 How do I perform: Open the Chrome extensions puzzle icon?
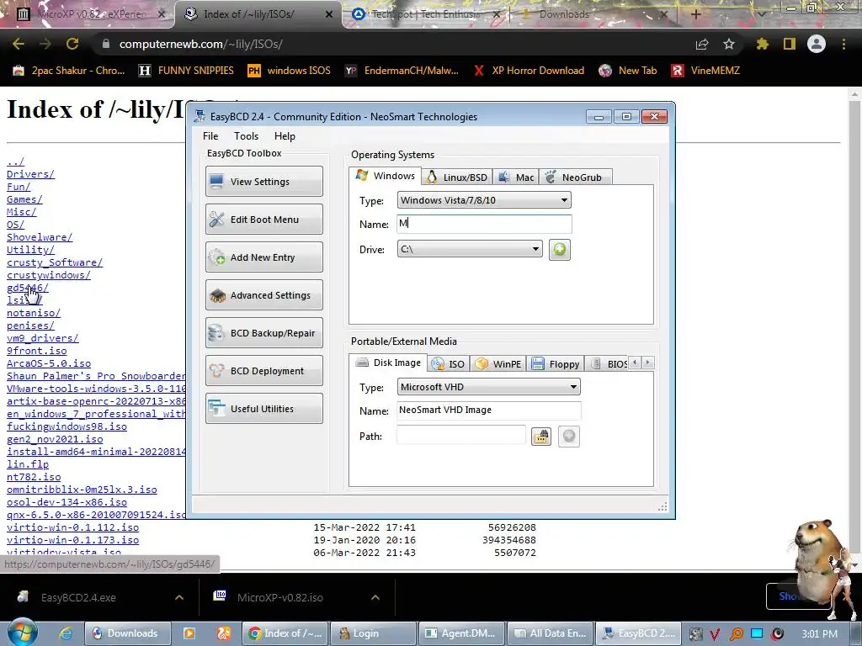click(x=763, y=44)
